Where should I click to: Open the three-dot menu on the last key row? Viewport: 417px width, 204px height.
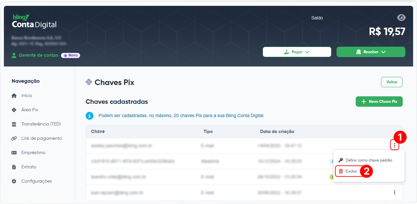395,192
